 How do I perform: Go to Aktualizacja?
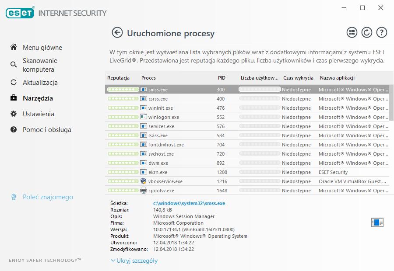pyautogui.click(x=40, y=83)
